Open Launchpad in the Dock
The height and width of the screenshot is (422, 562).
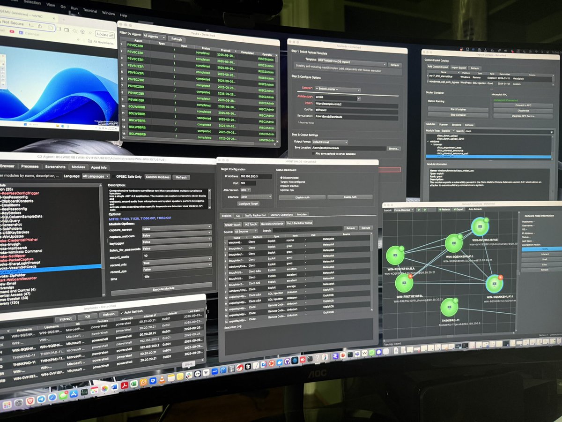7,405
